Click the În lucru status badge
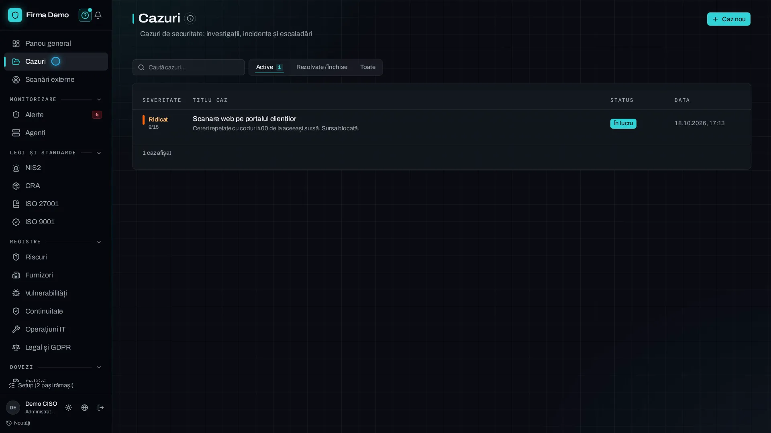The height and width of the screenshot is (433, 771). 623,123
